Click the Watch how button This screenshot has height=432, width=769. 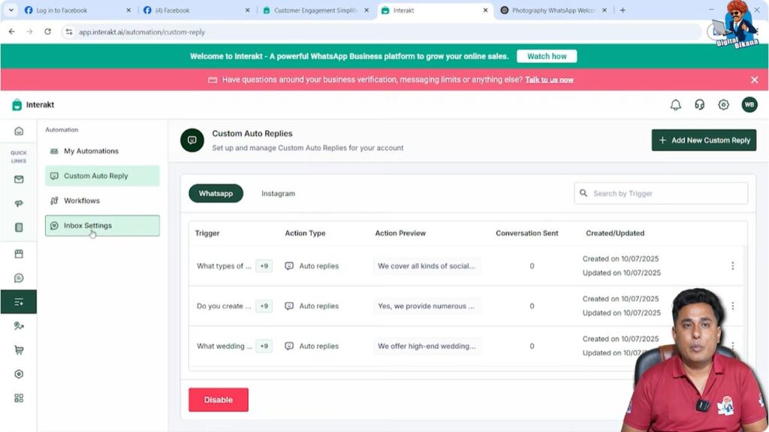point(547,56)
